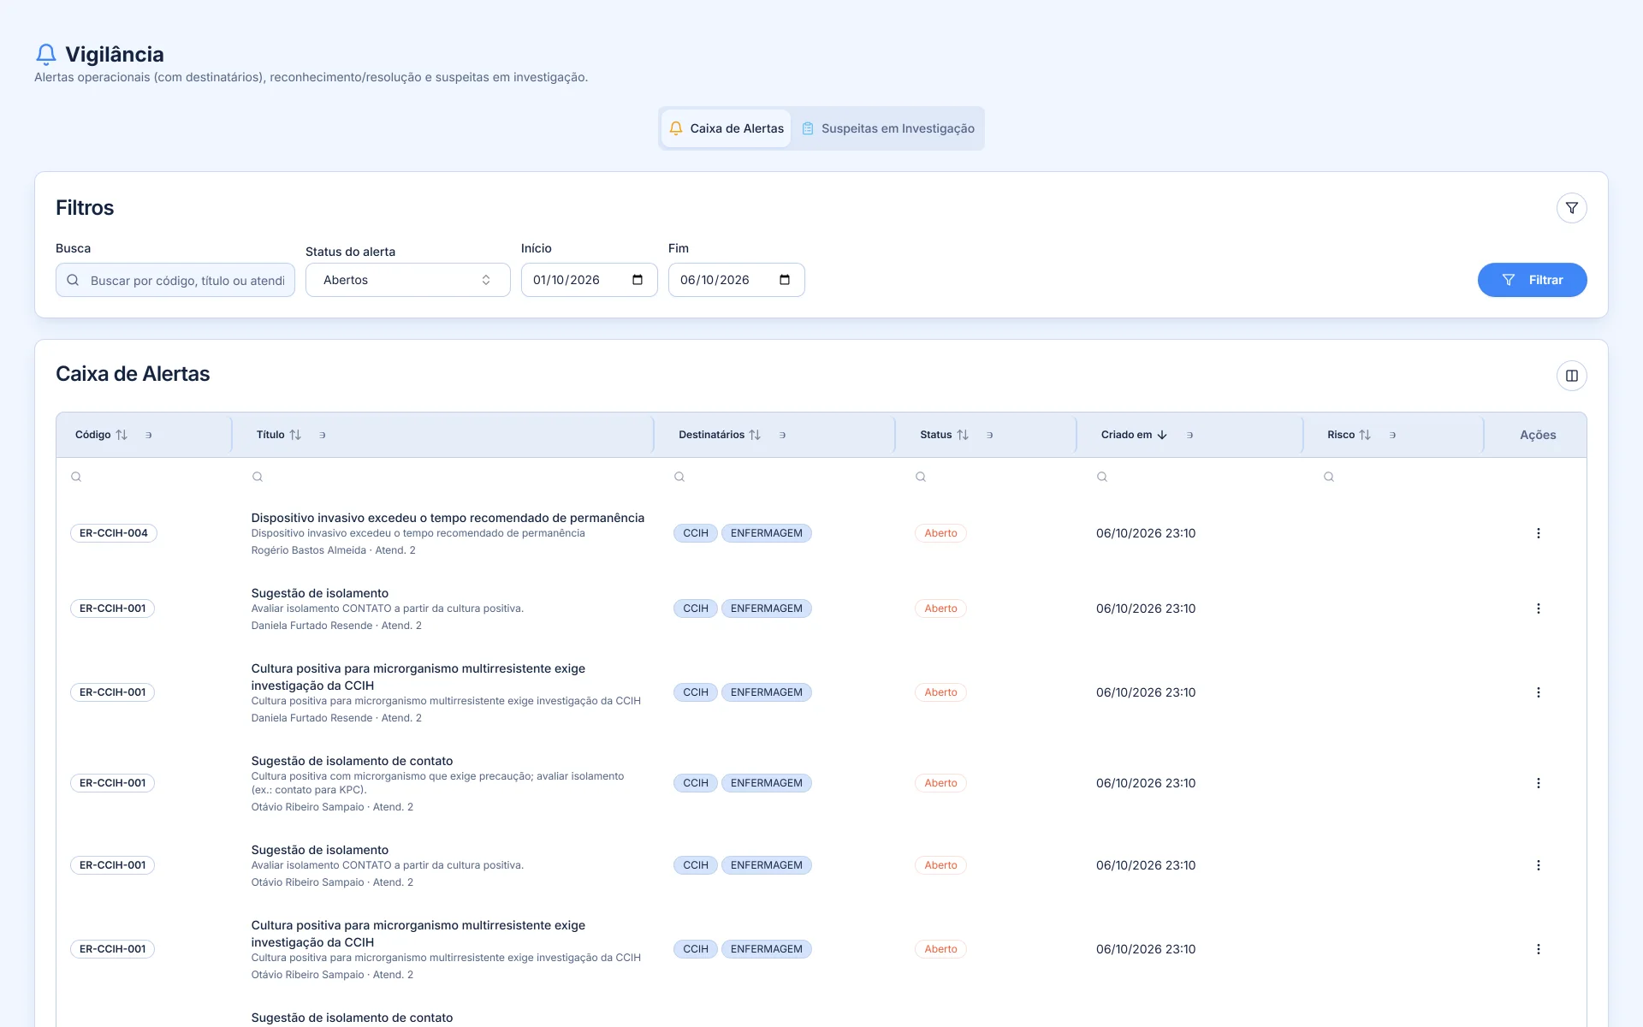Sort by Código column arrows

(x=122, y=435)
